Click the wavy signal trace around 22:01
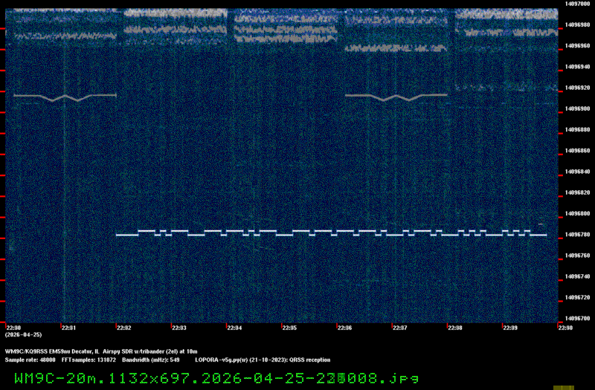This screenshot has height=390, width=595. click(65, 97)
